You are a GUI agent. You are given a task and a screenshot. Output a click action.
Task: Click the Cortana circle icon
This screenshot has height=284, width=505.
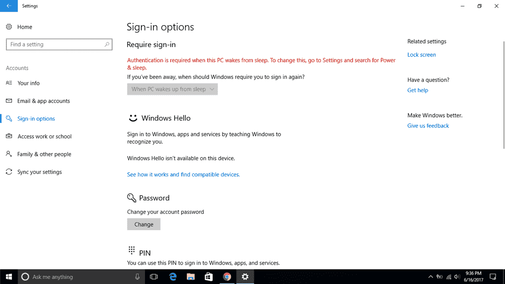(x=25, y=277)
